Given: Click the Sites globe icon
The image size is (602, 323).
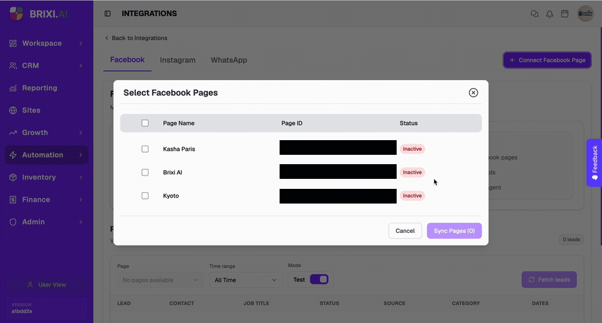Looking at the screenshot, I should click(x=13, y=110).
